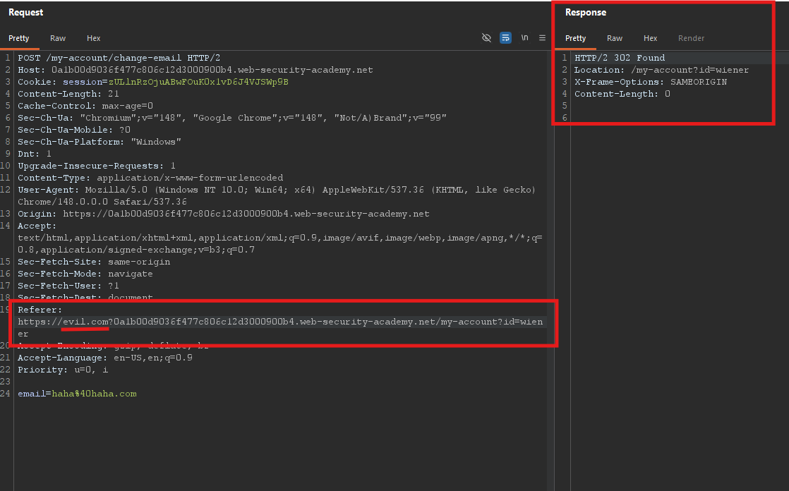789x491 pixels.
Task: Click the Content-Type header line
Action: pyautogui.click(x=150, y=178)
